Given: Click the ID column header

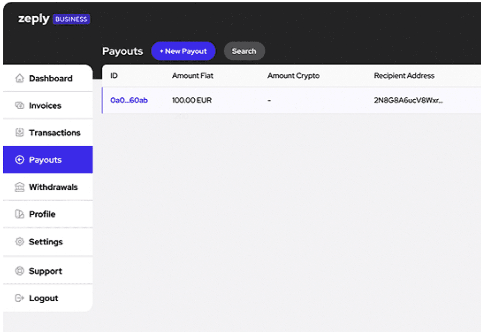Looking at the screenshot, I should [114, 75].
